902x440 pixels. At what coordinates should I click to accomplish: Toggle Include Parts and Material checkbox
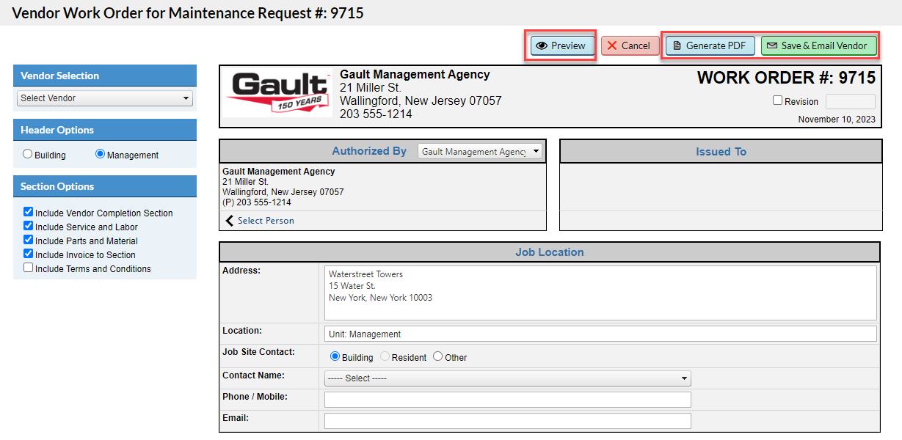(29, 240)
